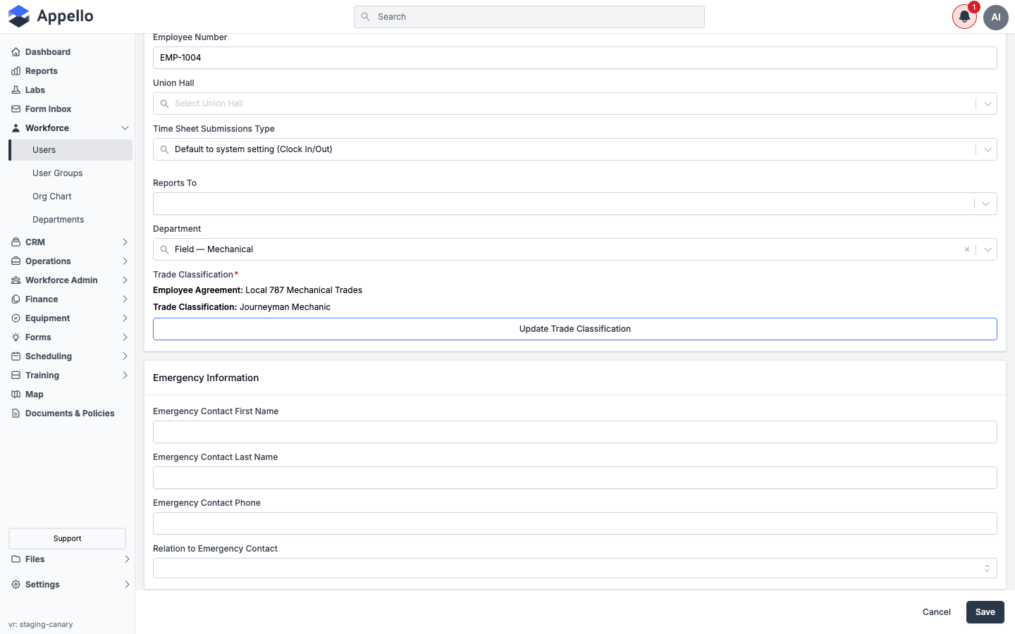
Task: Click the Scheduling calendar icon
Action: coord(16,356)
